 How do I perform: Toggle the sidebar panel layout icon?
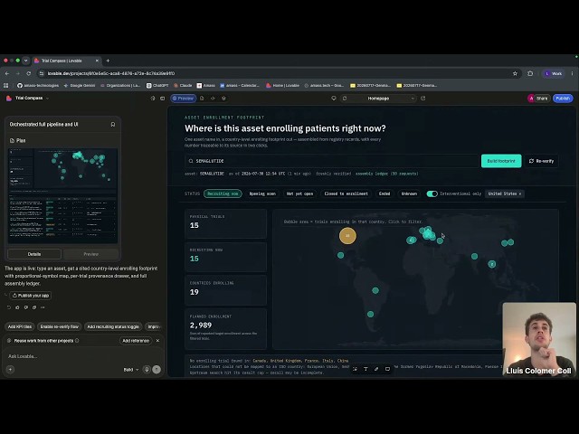pyautogui.click(x=163, y=99)
